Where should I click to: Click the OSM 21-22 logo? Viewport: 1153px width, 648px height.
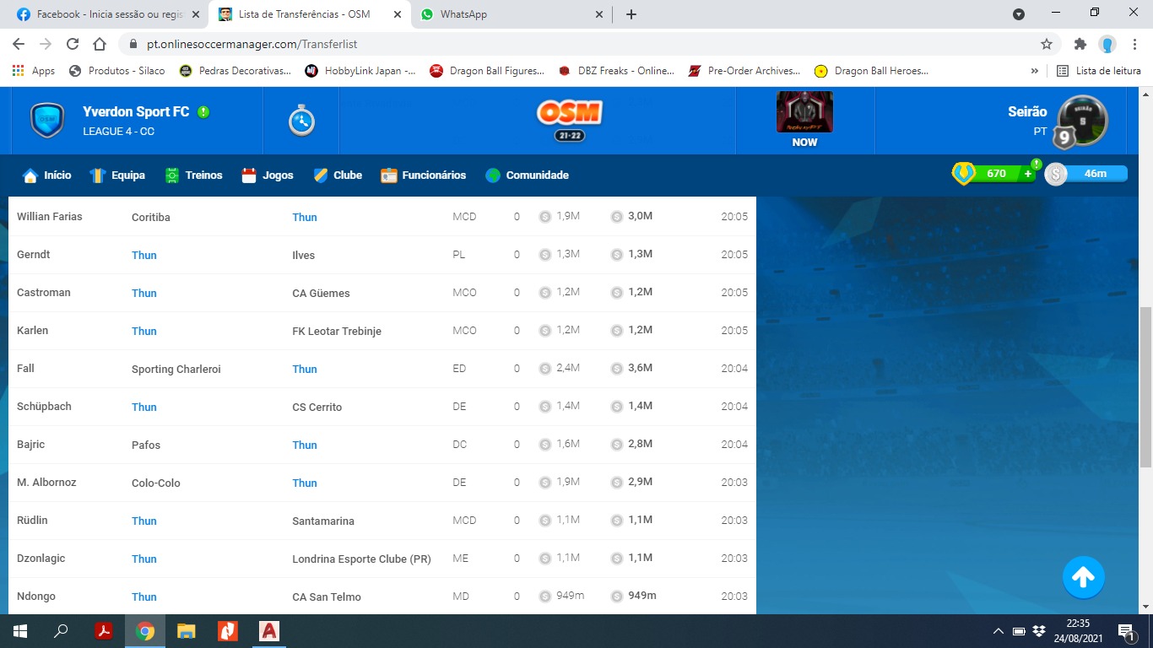click(569, 119)
